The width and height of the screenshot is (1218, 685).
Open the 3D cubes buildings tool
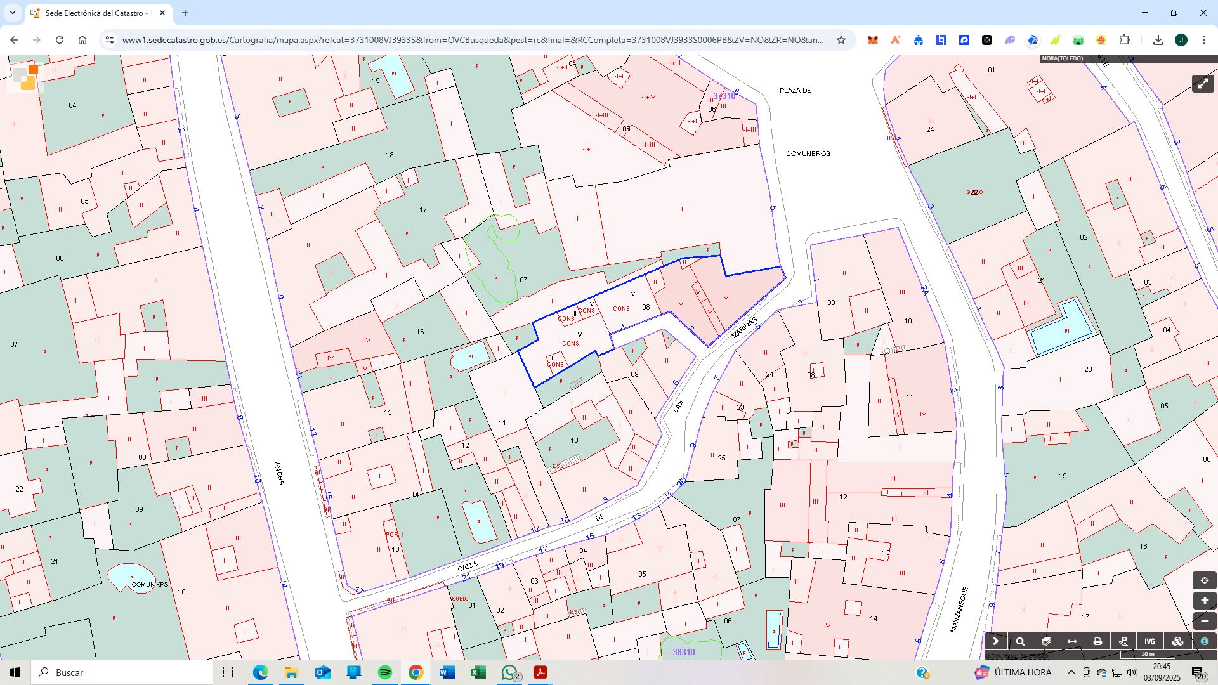point(1177,641)
